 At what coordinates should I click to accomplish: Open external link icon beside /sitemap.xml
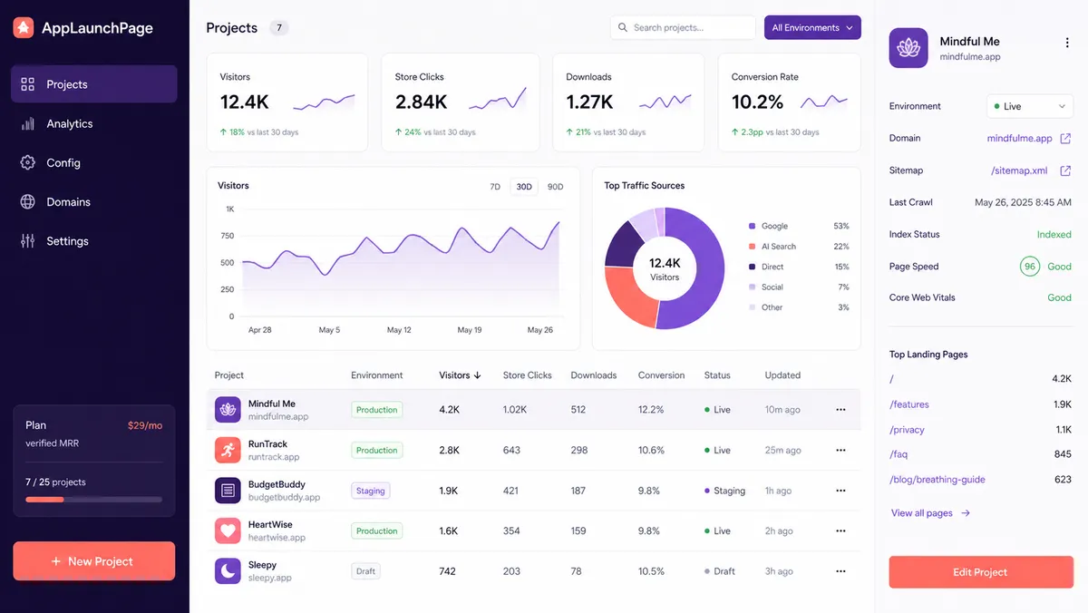click(x=1065, y=170)
